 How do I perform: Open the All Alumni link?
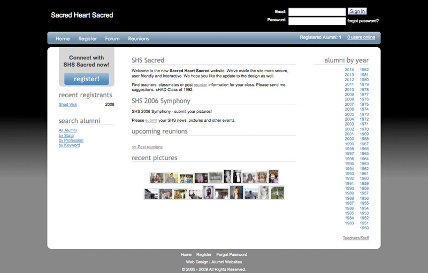point(68,130)
